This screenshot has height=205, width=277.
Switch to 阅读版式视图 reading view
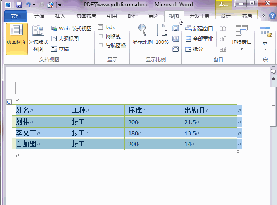point(38,39)
